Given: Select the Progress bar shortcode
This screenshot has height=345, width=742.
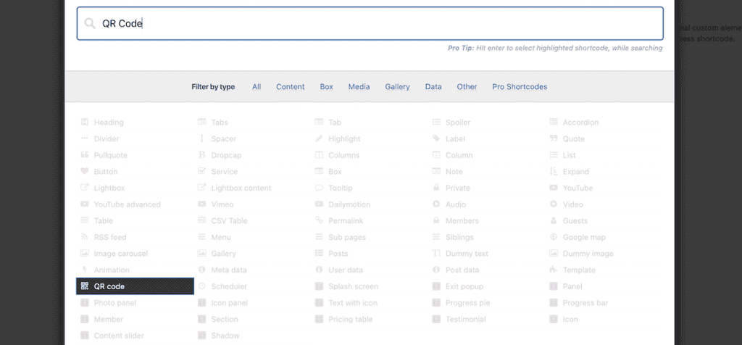Looking at the screenshot, I should (x=585, y=303).
